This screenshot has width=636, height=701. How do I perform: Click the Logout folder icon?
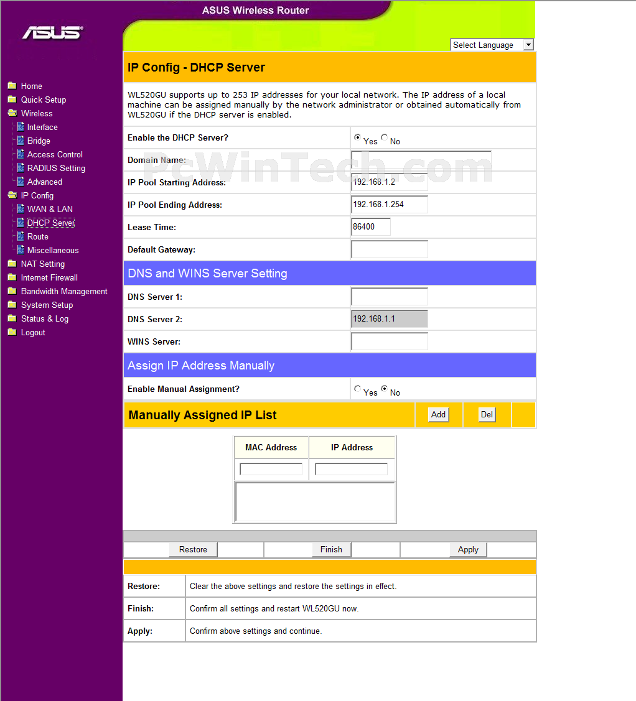[12, 332]
